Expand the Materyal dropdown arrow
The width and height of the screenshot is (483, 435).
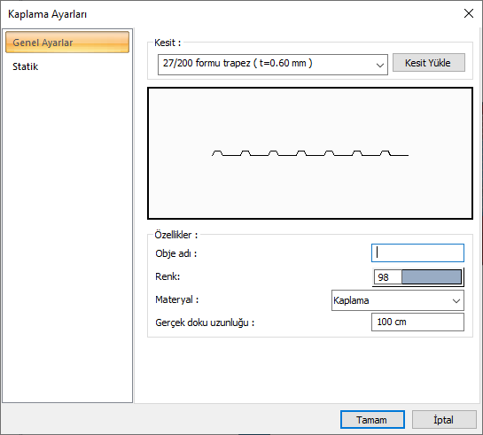456,300
